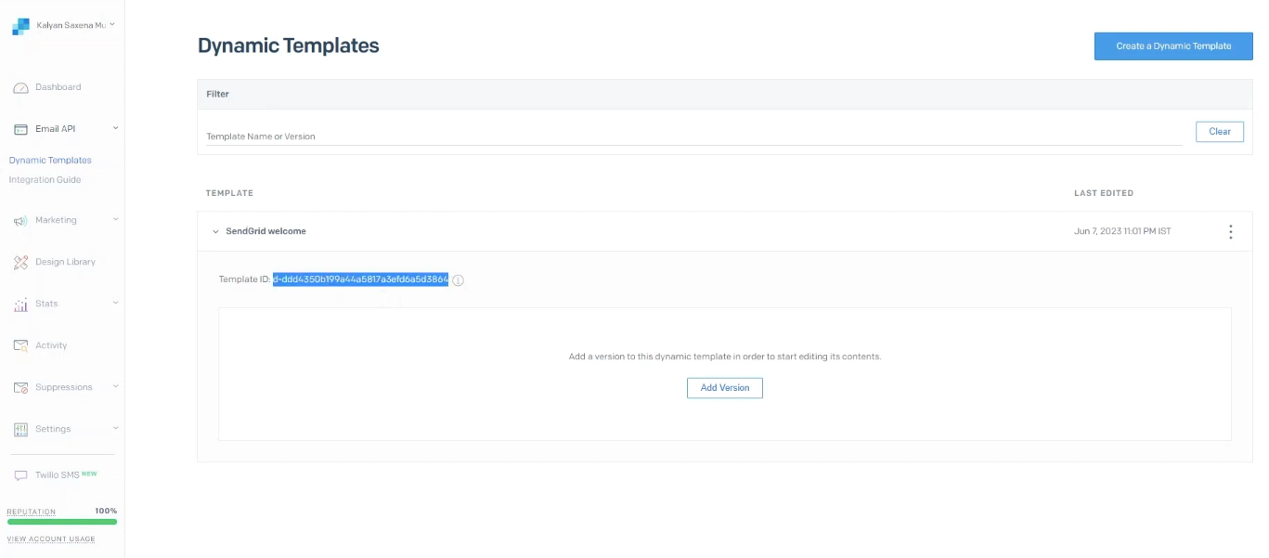Click the highlighted Template ID value
1269x558 pixels.
click(360, 279)
